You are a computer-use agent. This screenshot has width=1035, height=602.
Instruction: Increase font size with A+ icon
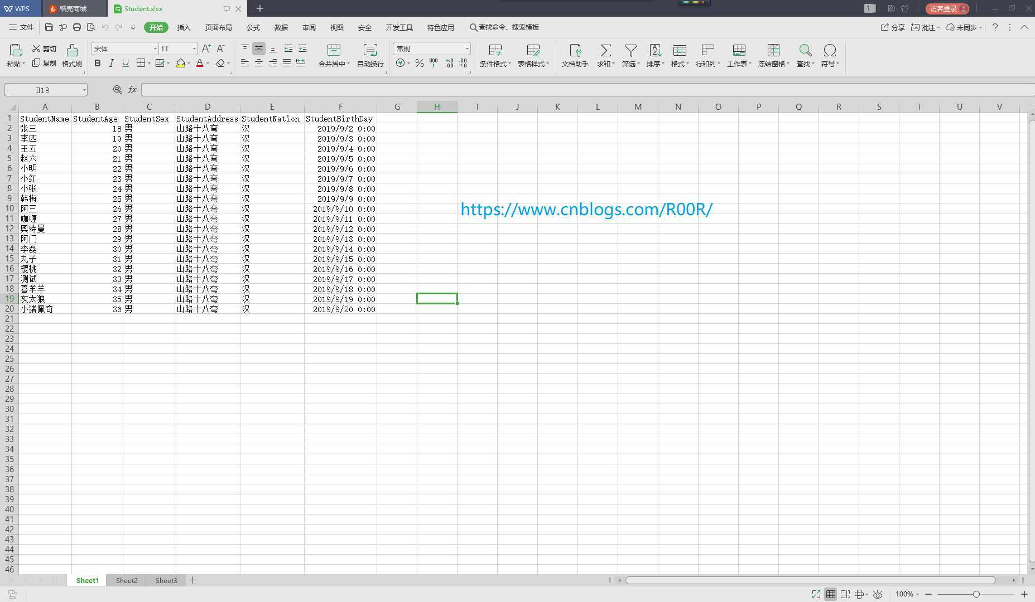(206, 48)
